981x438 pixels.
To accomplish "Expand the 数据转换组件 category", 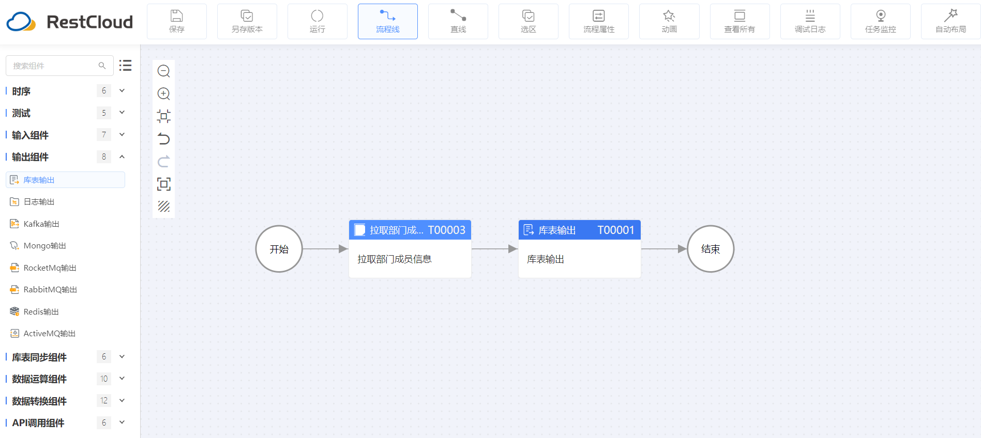I will pyautogui.click(x=122, y=401).
